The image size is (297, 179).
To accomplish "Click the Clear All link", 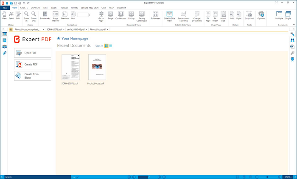I will pyautogui.click(x=98, y=45).
